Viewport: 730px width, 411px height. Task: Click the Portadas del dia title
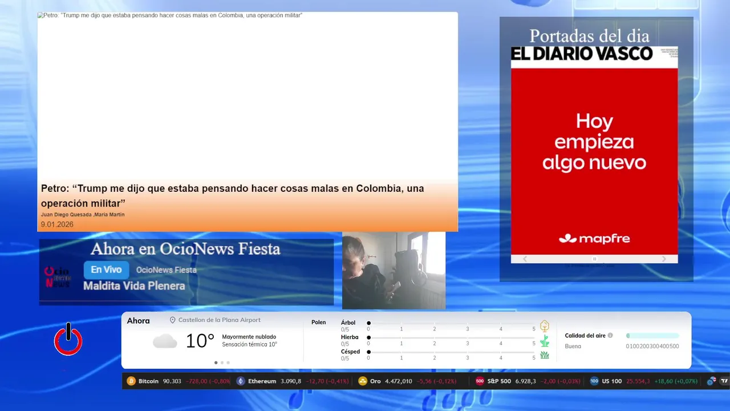tap(590, 36)
